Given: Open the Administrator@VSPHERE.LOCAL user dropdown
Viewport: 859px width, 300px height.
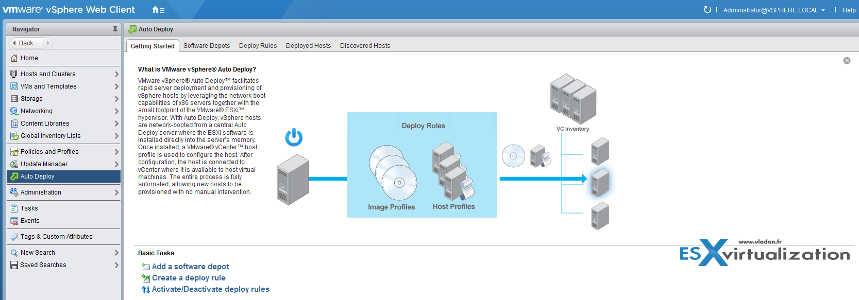Looking at the screenshot, I should click(773, 10).
